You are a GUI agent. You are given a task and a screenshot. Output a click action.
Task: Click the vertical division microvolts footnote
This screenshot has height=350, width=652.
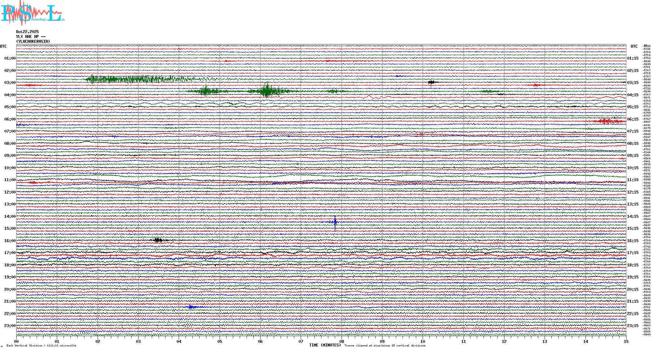[x=41, y=345]
